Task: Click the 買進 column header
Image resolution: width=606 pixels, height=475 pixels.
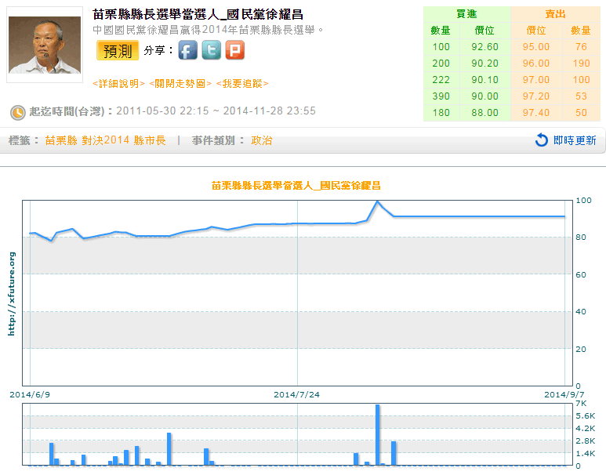Action: (467, 14)
